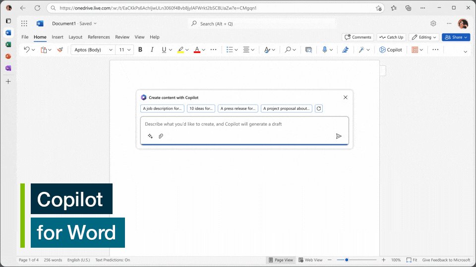Open more font options ellipsis
This screenshot has height=267, width=476.
click(213, 49)
